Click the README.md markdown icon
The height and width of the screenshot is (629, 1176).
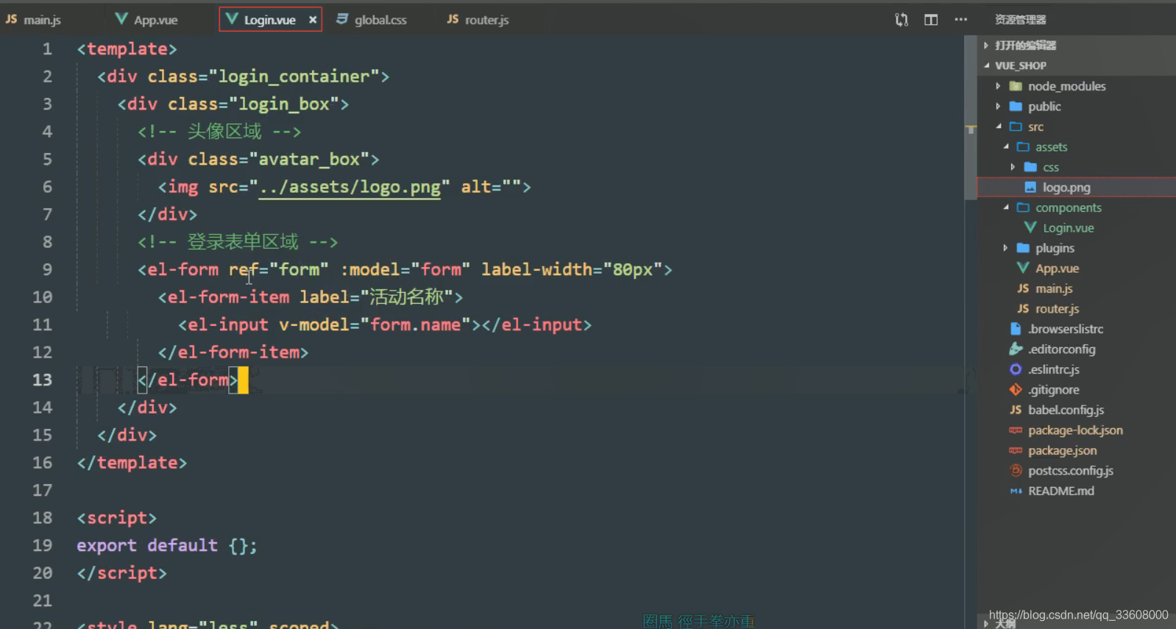[1016, 491]
